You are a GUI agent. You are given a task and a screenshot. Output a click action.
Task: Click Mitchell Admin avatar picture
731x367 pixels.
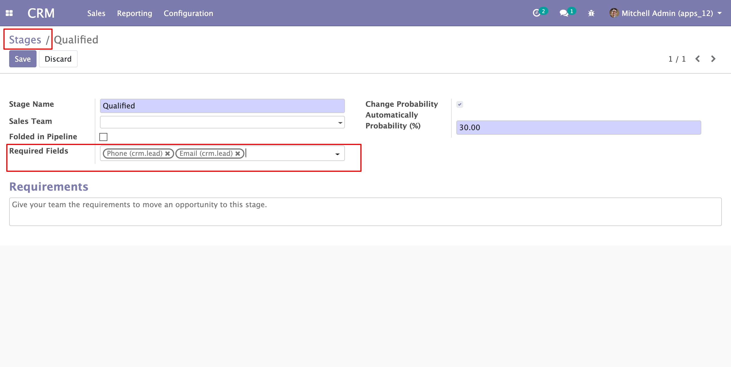click(614, 13)
